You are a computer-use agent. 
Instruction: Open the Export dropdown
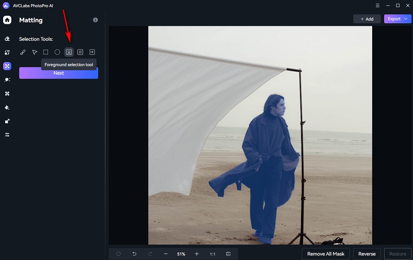(398, 19)
